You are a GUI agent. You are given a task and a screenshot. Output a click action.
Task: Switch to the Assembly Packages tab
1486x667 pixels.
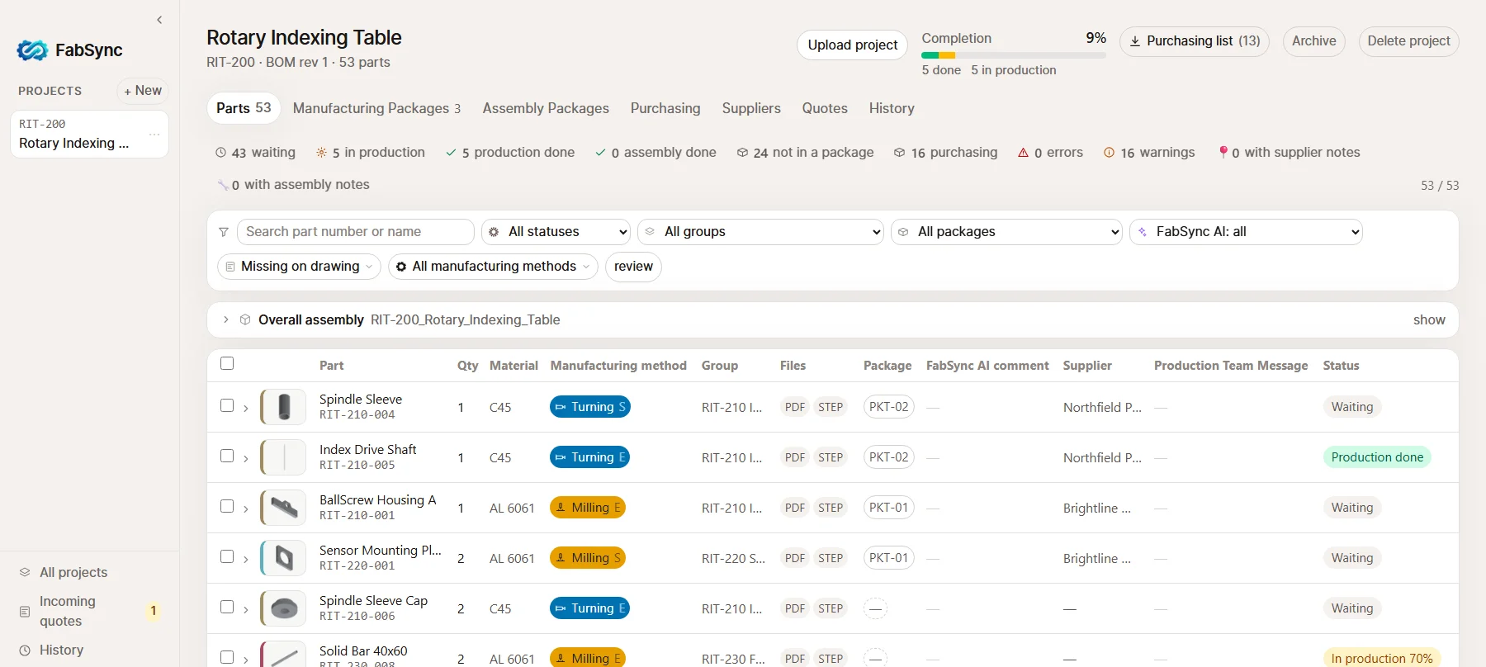(x=546, y=108)
